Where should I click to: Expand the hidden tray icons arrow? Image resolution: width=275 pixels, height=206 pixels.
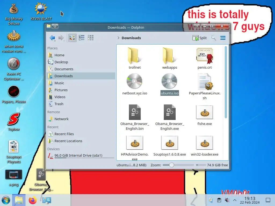[235, 200]
